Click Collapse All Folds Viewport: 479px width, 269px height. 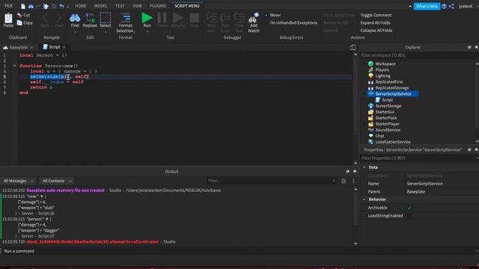click(376, 31)
